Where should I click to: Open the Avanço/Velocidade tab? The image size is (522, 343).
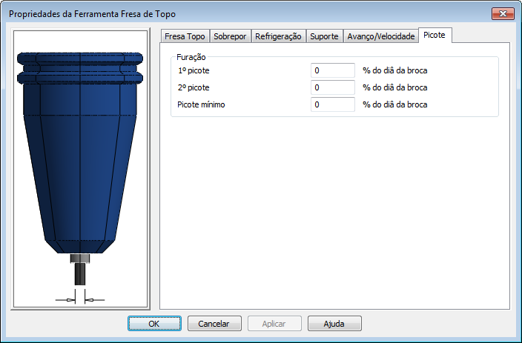[381, 36]
